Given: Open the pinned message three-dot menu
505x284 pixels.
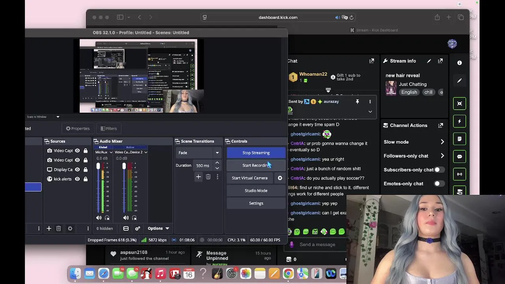Looking at the screenshot, I should (x=370, y=102).
